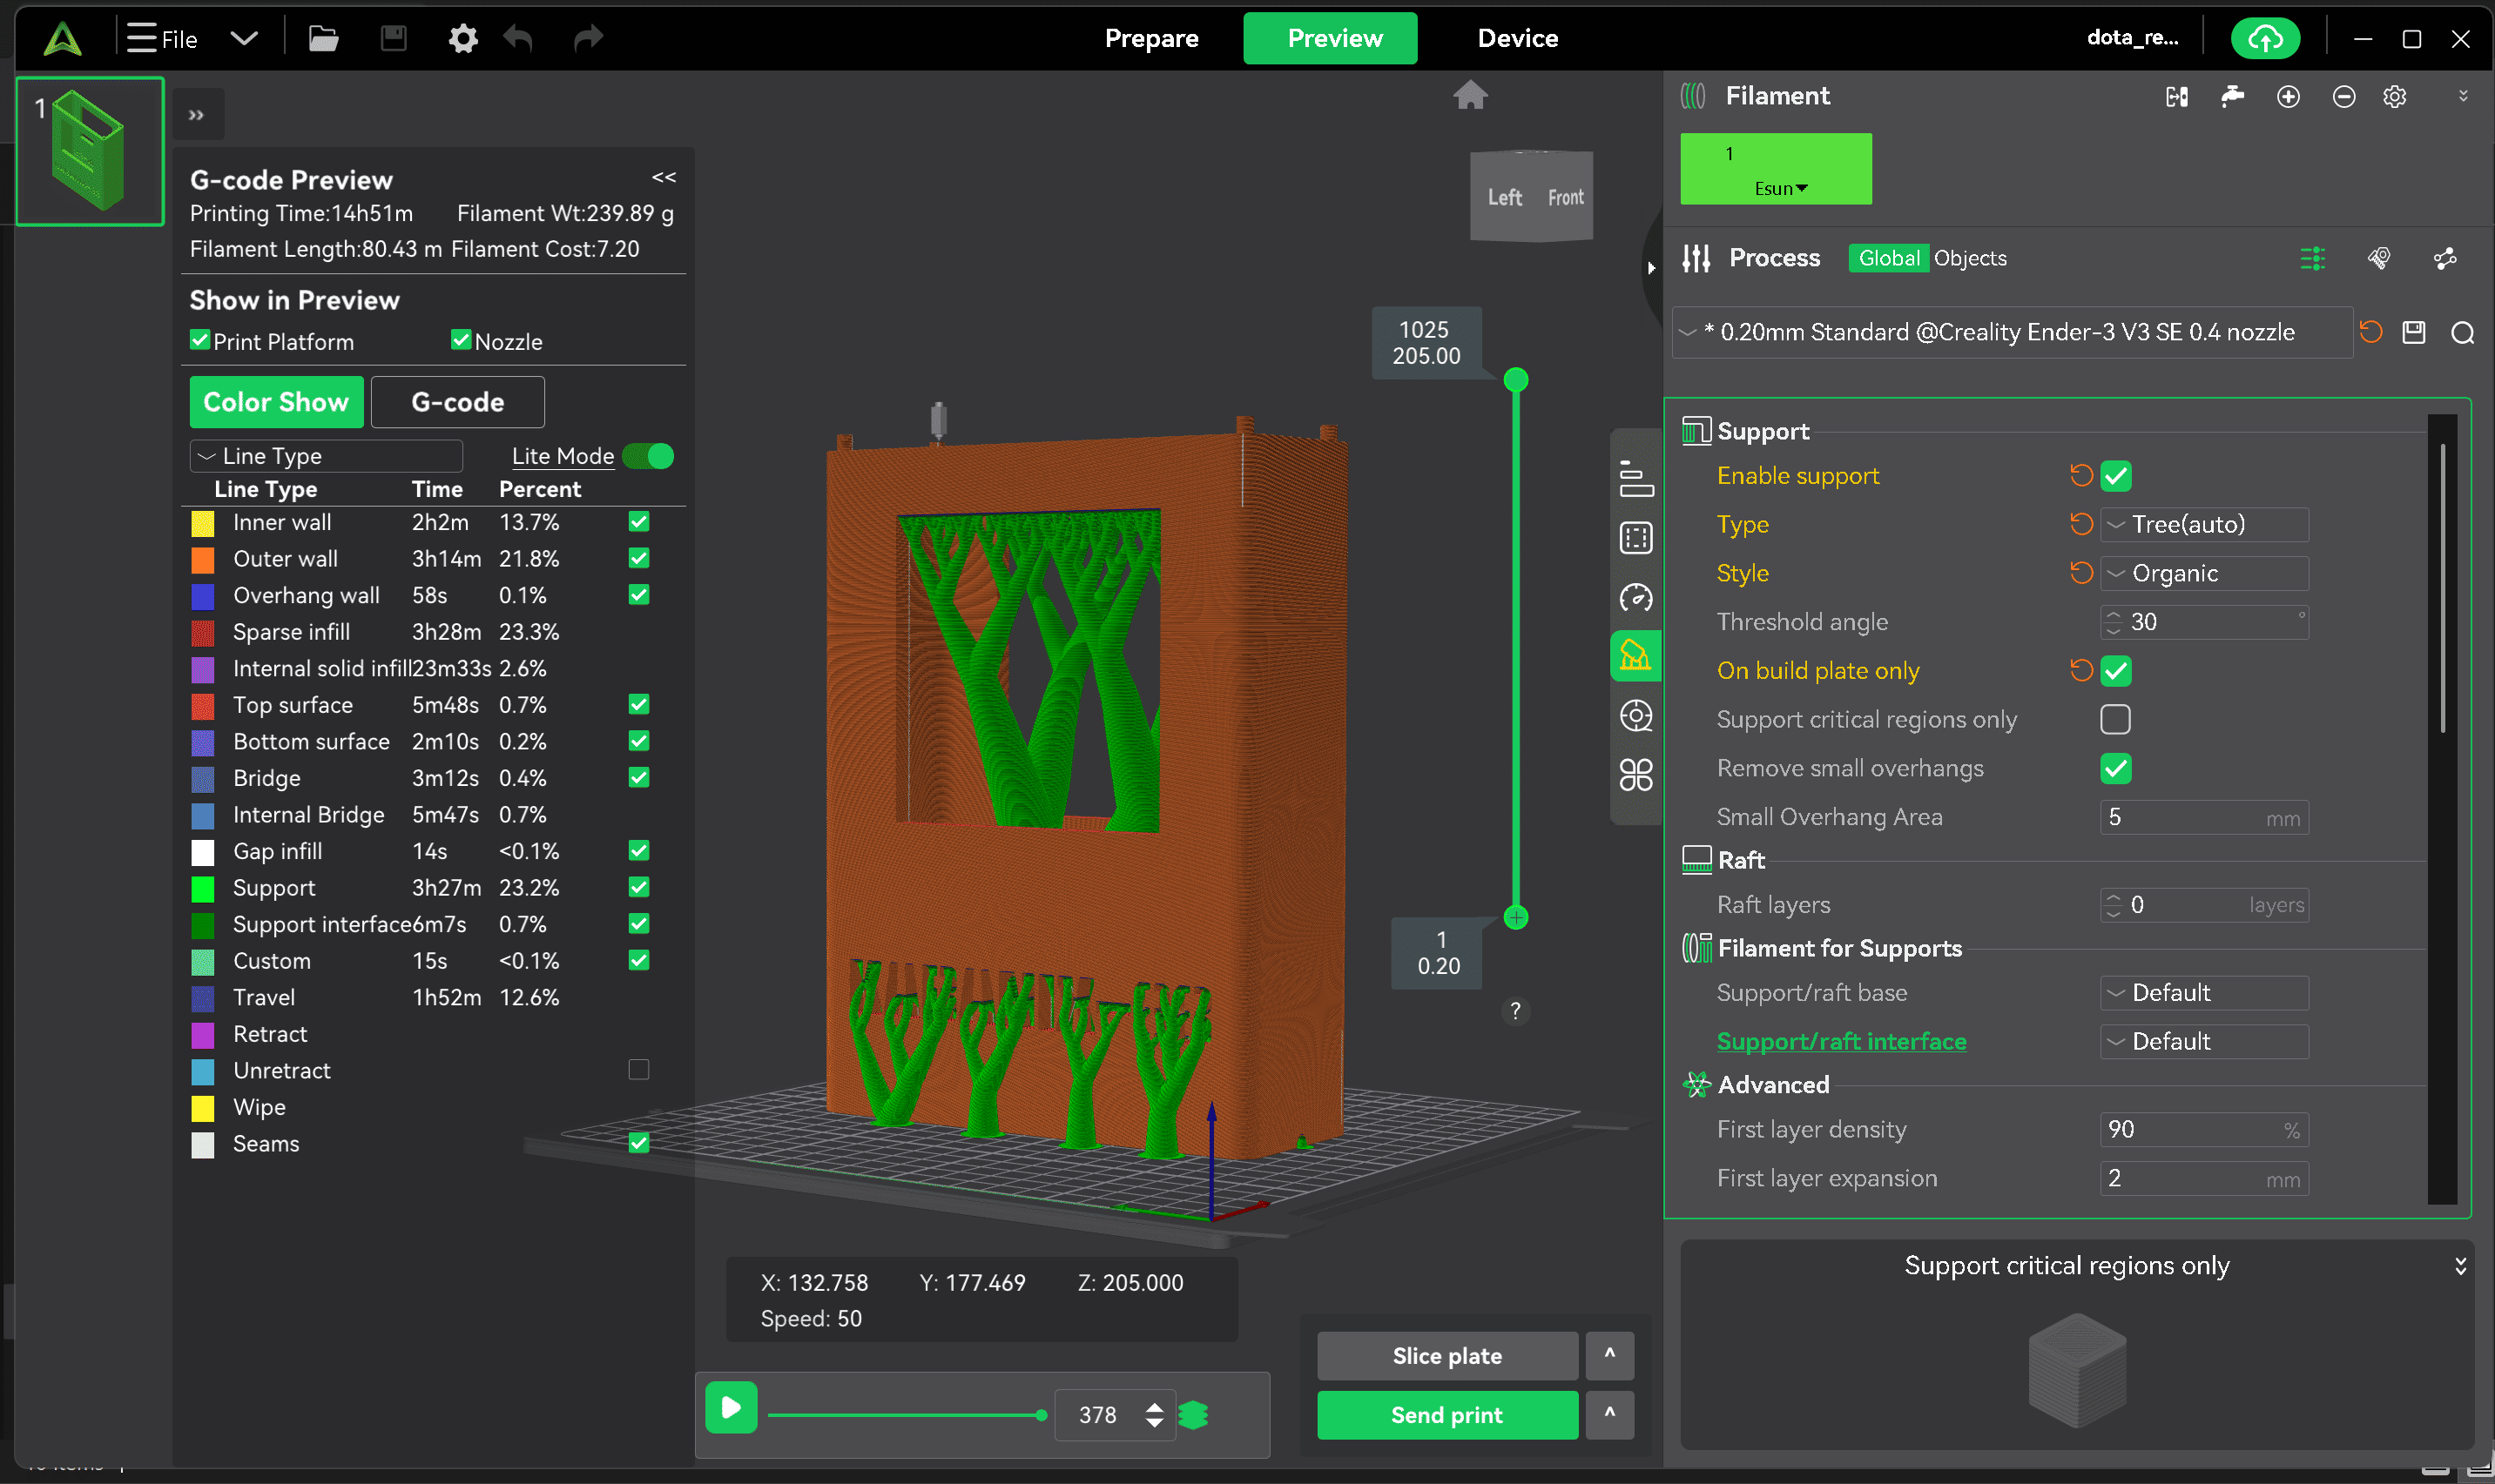Image resolution: width=2495 pixels, height=1484 pixels.
Task: Select the Support settings side tab icon
Action: coord(1635,656)
